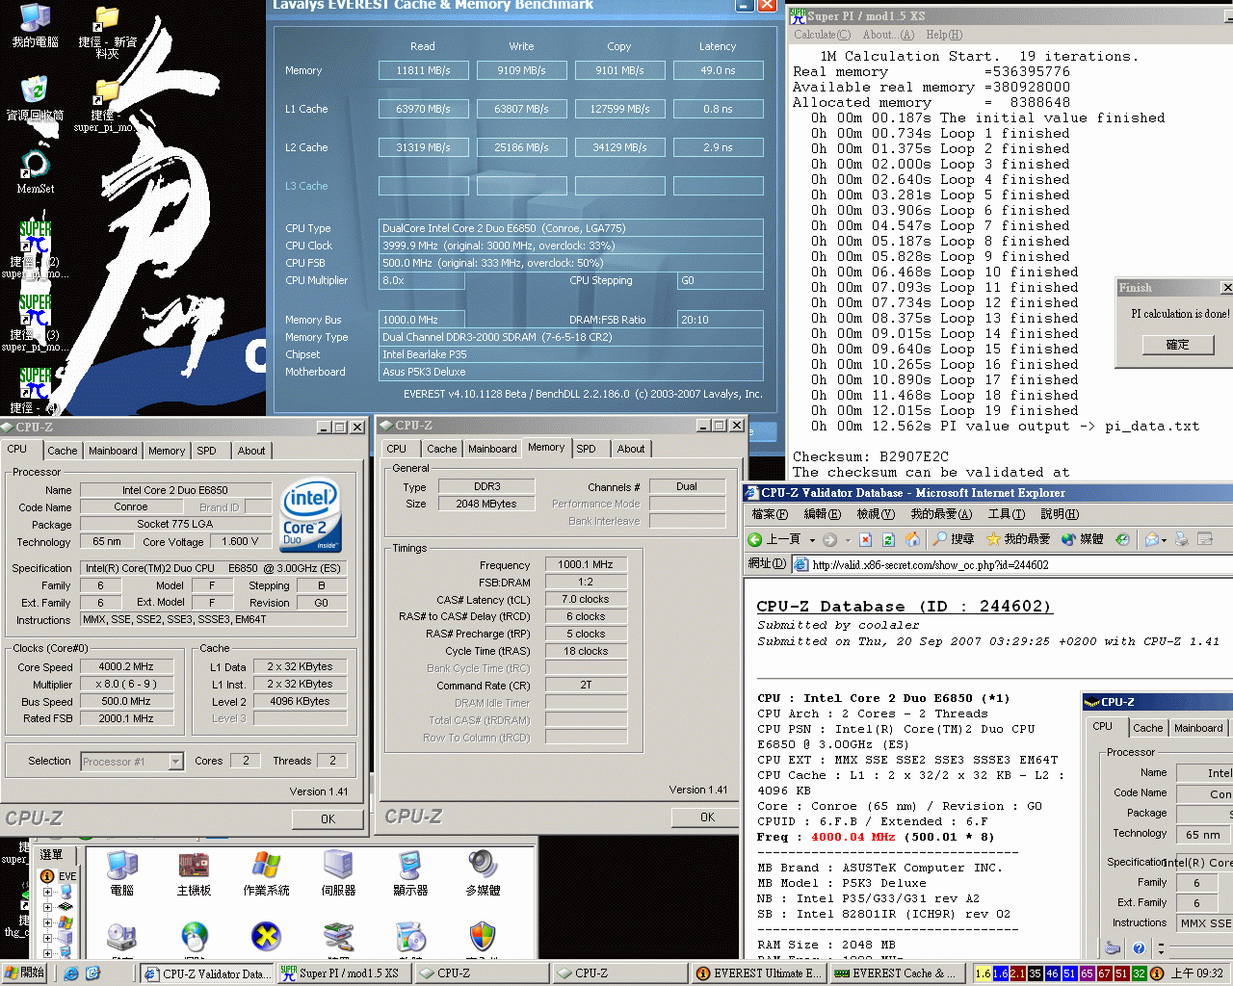This screenshot has height=986, width=1233.
Task: Expand the motherboard chip node in EVEREST tree
Action: click(47, 907)
